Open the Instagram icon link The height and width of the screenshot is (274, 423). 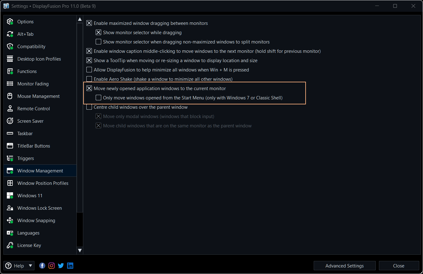pyautogui.click(x=52, y=266)
